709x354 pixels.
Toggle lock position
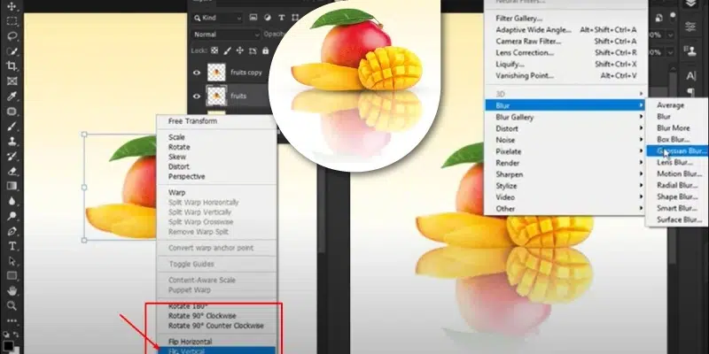(x=240, y=50)
